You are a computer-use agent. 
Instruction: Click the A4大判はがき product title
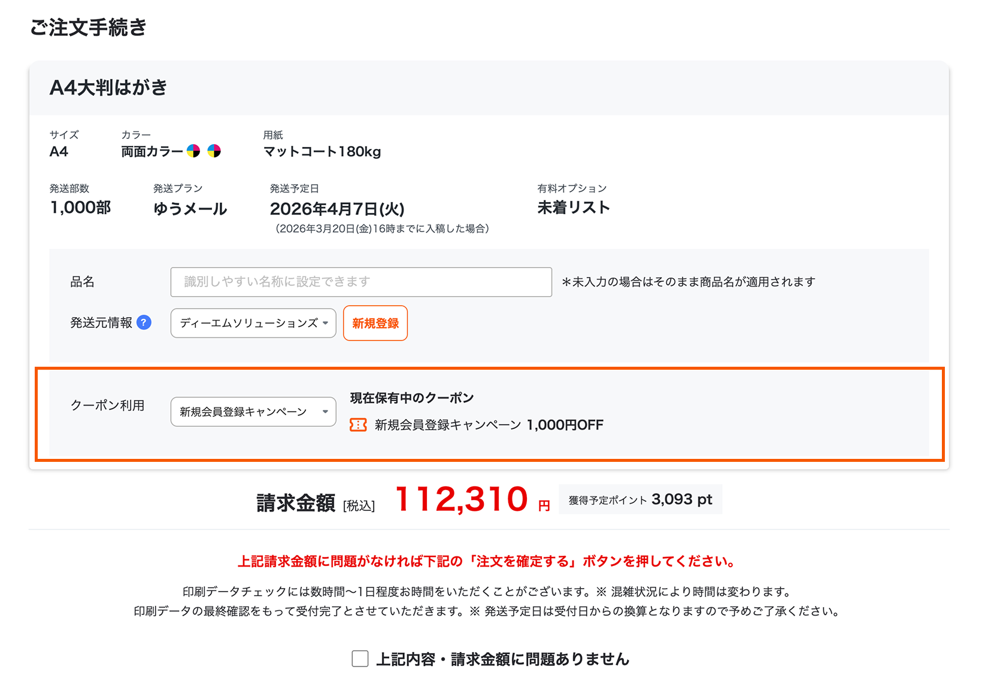[108, 87]
